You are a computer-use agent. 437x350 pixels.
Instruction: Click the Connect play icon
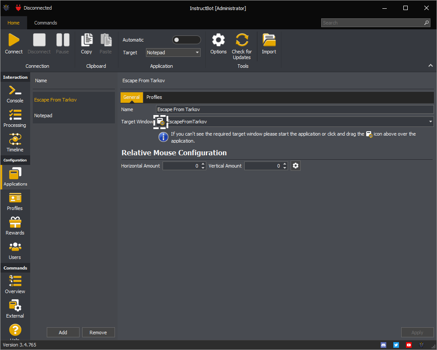click(x=14, y=40)
